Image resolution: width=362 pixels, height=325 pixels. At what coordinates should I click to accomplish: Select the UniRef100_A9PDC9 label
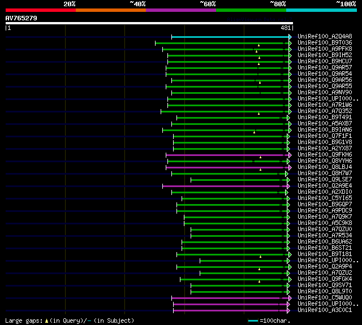point(325,211)
